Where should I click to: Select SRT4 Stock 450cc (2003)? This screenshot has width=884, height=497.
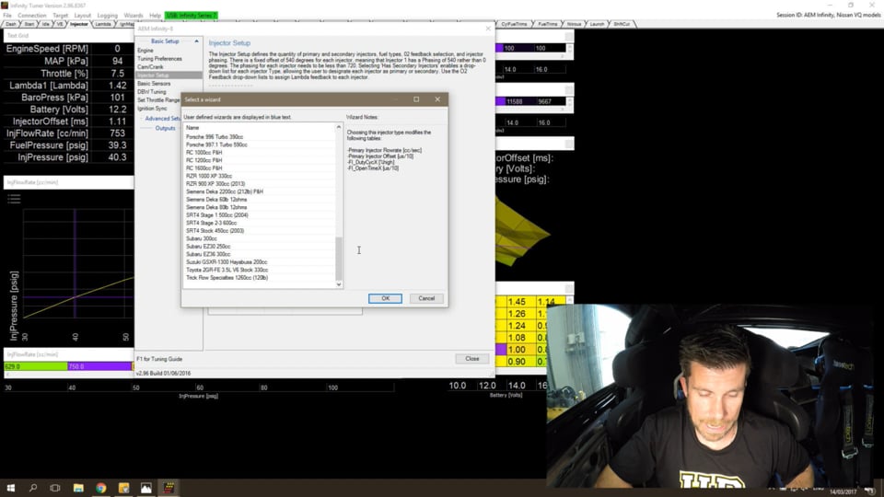coord(215,231)
